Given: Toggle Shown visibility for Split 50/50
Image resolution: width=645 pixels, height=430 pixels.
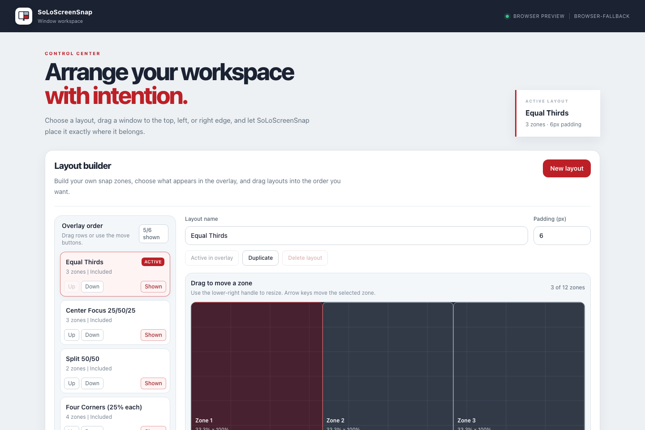Looking at the screenshot, I should point(153,383).
